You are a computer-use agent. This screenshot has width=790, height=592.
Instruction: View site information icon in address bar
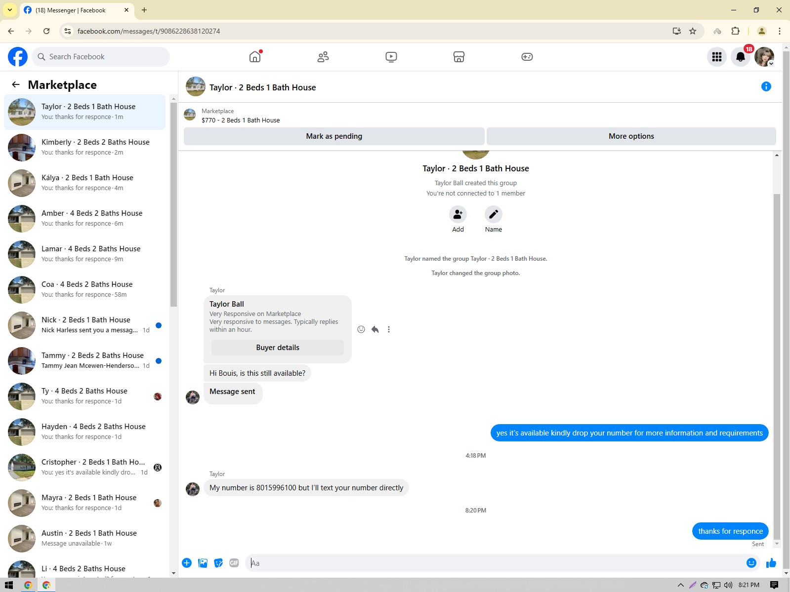68,31
